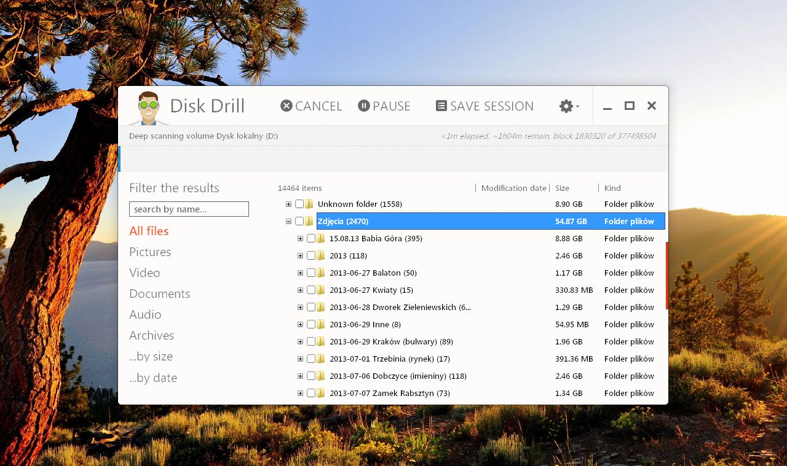Click folder icon next to 2013-06-27 Kwiaty

click(x=321, y=290)
